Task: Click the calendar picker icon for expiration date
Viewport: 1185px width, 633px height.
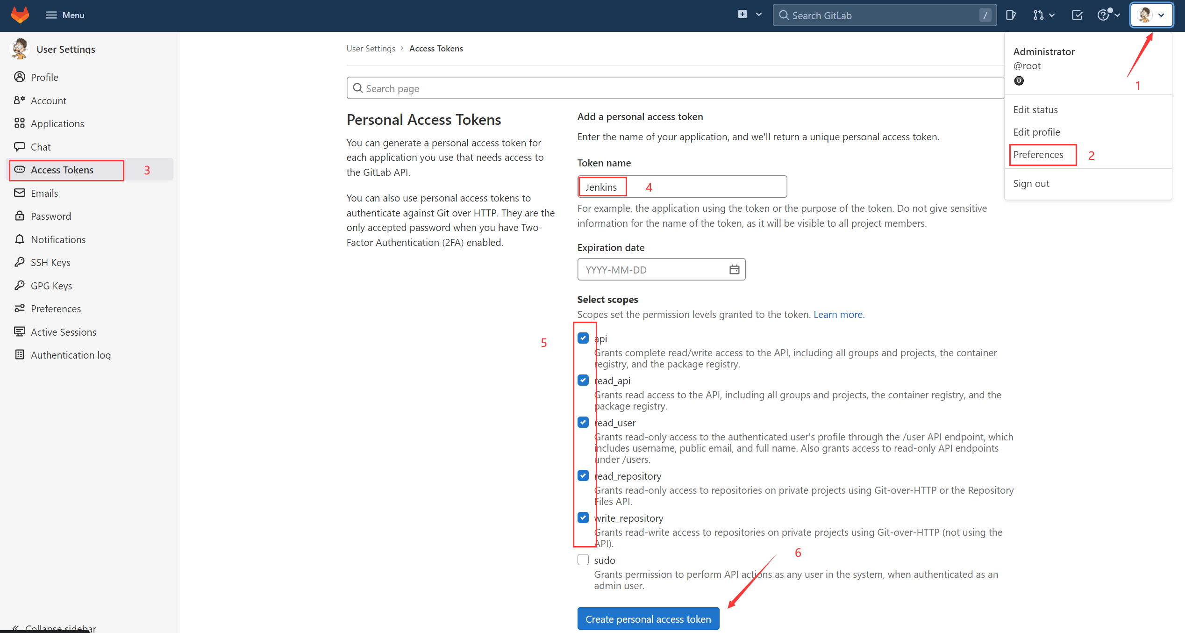Action: pyautogui.click(x=734, y=269)
